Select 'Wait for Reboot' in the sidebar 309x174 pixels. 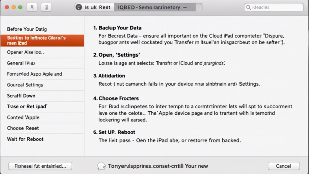[x=25, y=139]
